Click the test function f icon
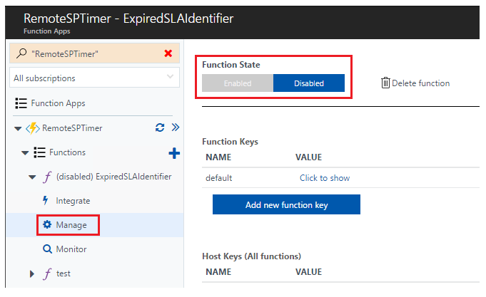The image size is (486, 297). (47, 273)
